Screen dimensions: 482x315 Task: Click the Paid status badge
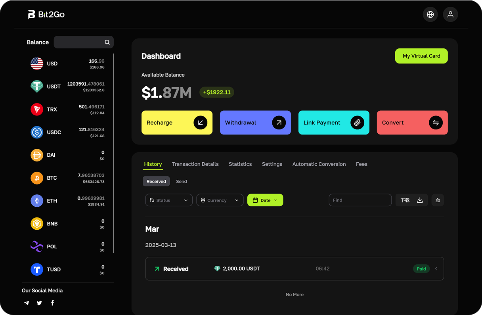click(x=421, y=269)
